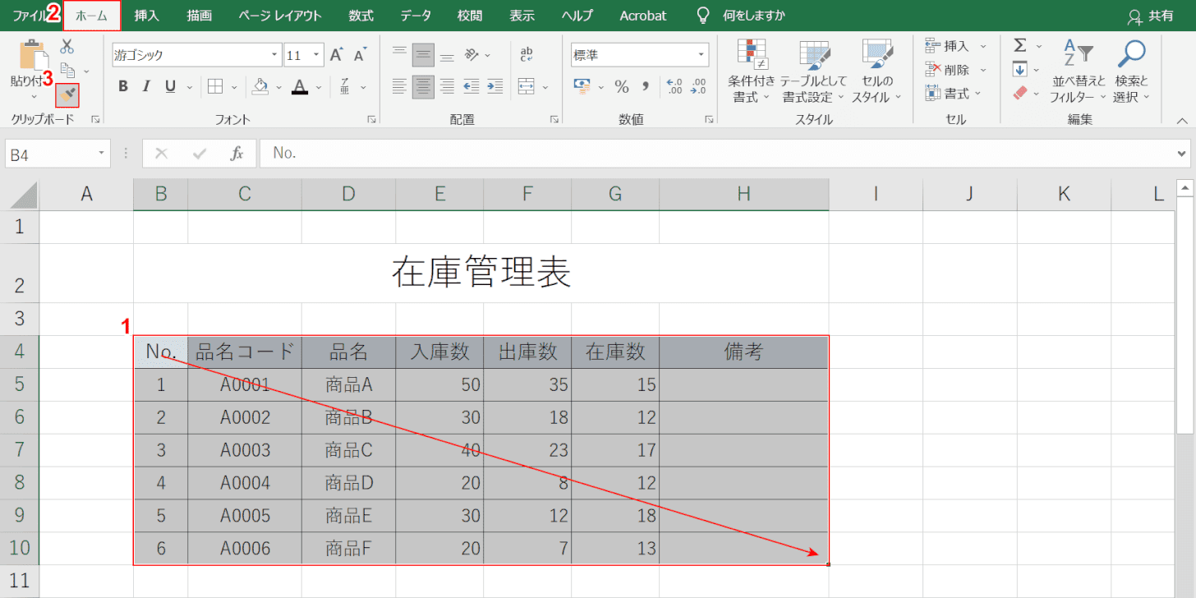
Task: Click the Decrease Indent icon
Action: 471,85
